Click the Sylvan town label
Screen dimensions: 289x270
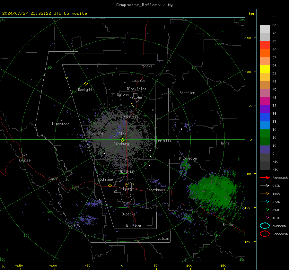point(123,95)
